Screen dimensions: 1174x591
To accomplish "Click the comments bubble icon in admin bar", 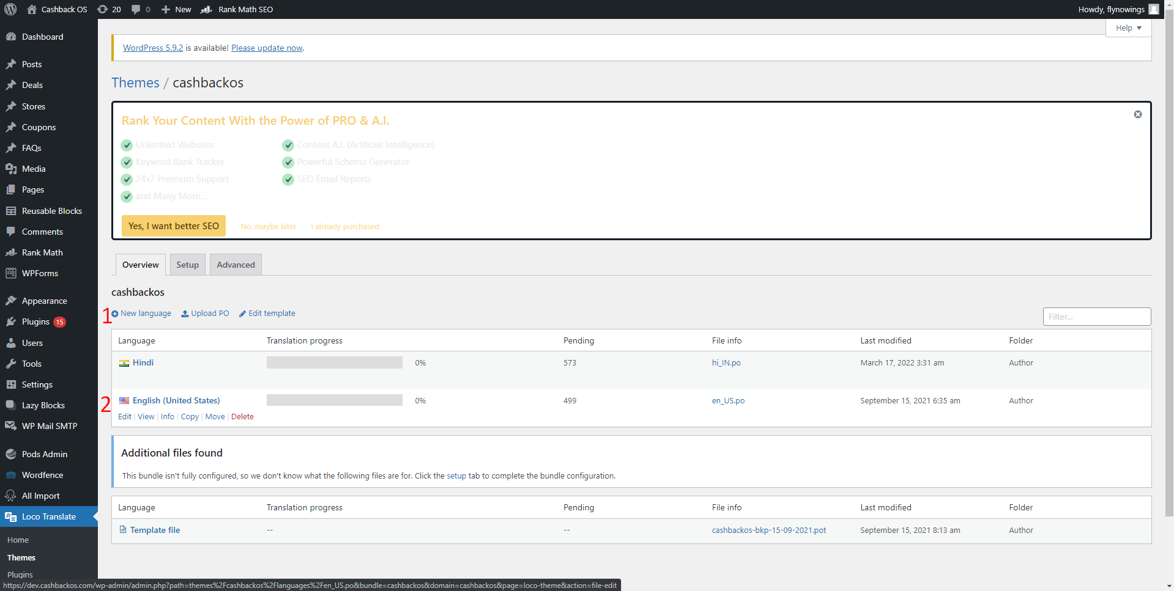I will click(140, 9).
